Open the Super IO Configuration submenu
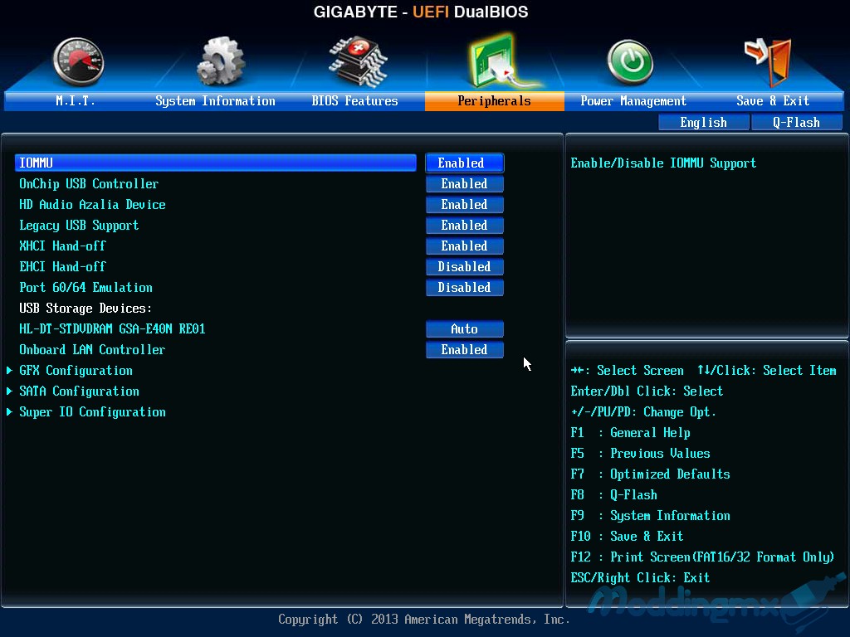The height and width of the screenshot is (637, 850). click(x=92, y=411)
